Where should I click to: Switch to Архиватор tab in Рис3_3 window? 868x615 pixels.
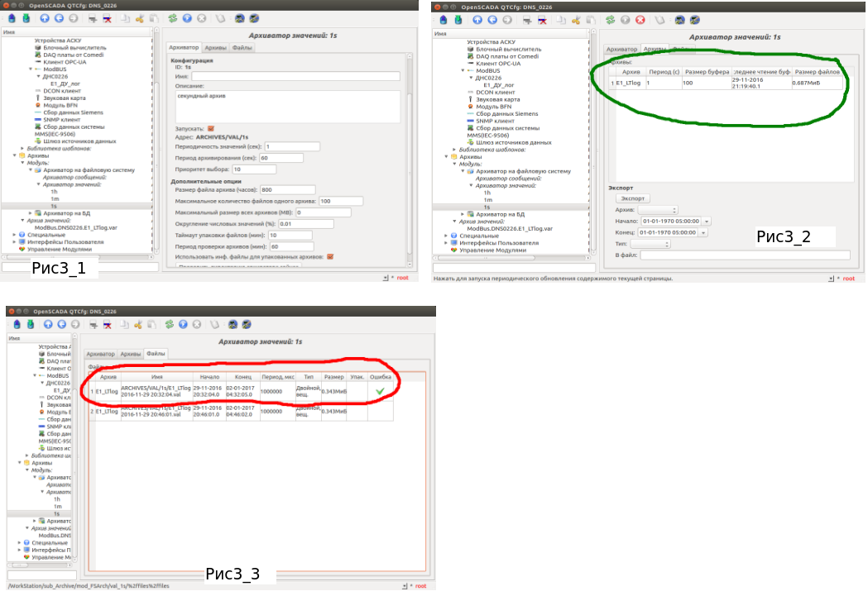click(101, 354)
